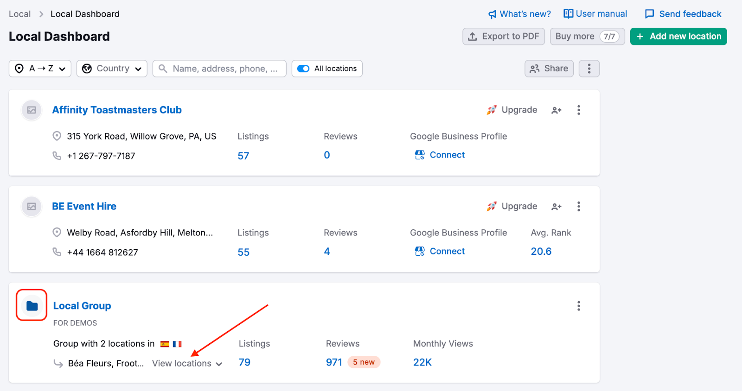Toggle the All locations switch
The width and height of the screenshot is (742, 391).
(x=303, y=69)
